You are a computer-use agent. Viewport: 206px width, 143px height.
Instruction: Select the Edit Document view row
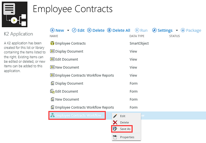click(67, 59)
